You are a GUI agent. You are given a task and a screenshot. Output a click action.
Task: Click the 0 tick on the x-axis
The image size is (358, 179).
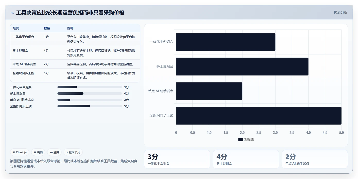(x=176, y=133)
